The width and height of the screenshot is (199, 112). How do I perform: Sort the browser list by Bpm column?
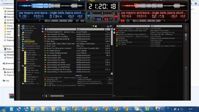point(107,29)
